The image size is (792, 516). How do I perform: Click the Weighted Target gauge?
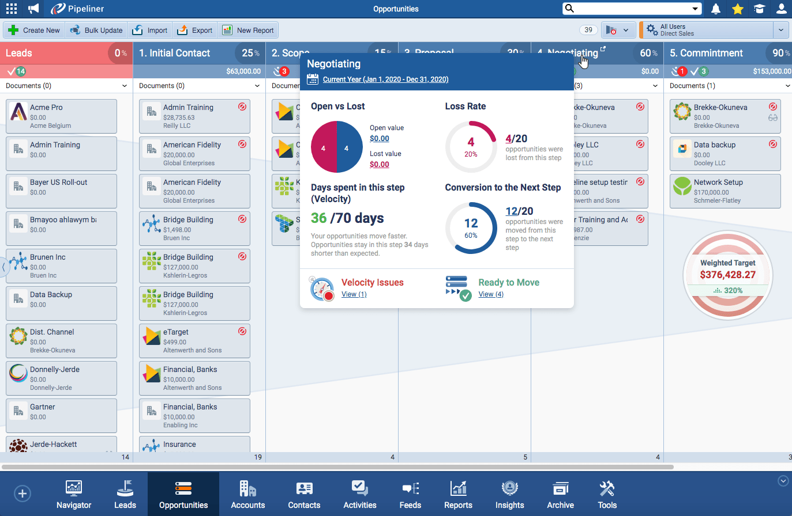coord(727,275)
